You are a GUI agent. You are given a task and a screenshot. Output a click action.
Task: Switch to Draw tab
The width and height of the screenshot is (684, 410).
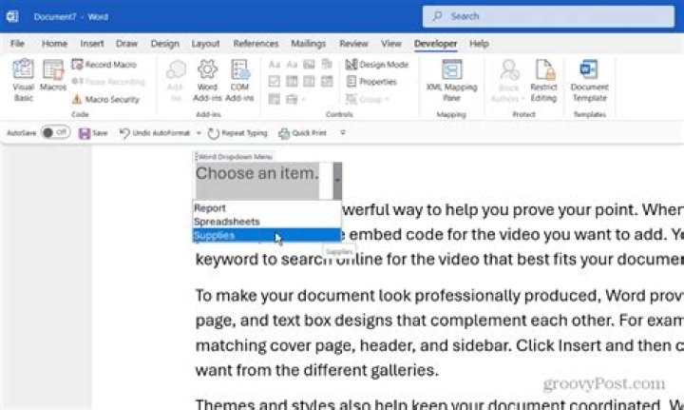pos(127,43)
